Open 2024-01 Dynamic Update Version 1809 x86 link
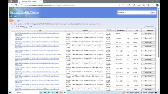Screen dimensions: 168x94 37,47
